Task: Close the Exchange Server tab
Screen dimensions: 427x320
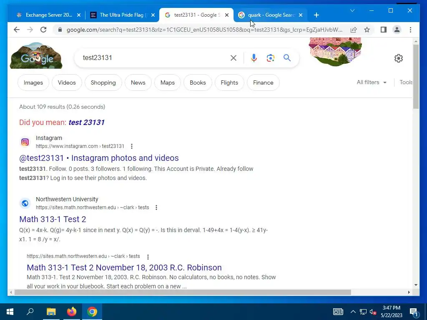Action: coord(79,15)
